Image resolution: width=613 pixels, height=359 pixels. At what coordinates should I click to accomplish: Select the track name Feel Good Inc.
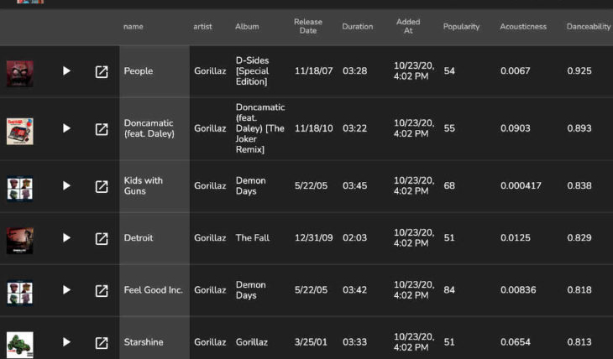153,290
